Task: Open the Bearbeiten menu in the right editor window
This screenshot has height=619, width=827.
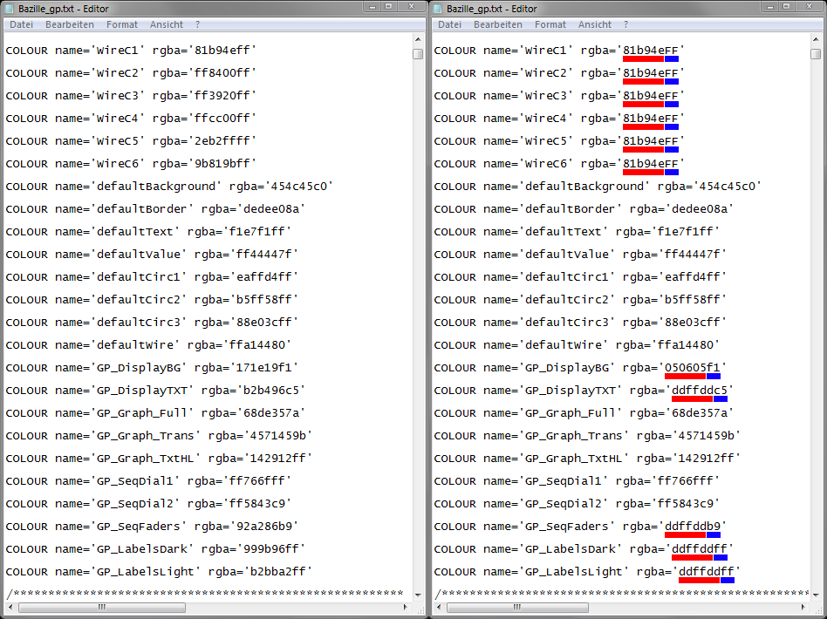Action: coord(498,24)
